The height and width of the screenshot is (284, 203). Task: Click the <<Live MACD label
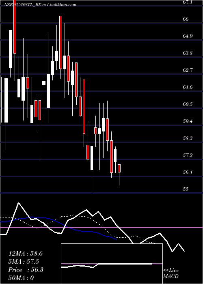tap(171, 273)
